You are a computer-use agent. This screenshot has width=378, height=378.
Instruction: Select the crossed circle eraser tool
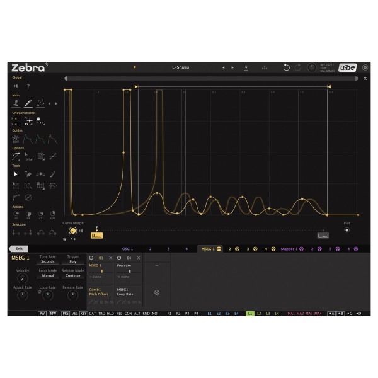[x=28, y=198]
